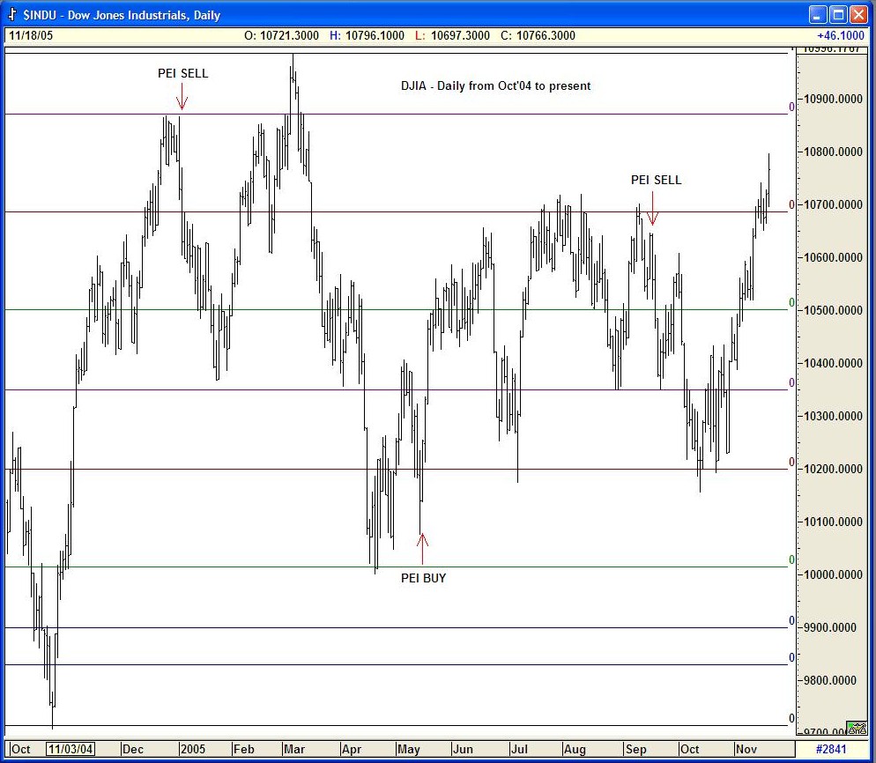This screenshot has width=876, height=763.
Task: Click the Jun label on date axis
Action: [463, 749]
